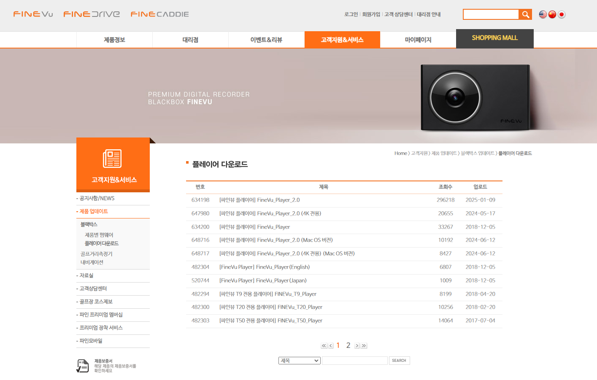597x380 pixels.
Task: Click the orange search magnifier button
Action: pyautogui.click(x=525, y=14)
